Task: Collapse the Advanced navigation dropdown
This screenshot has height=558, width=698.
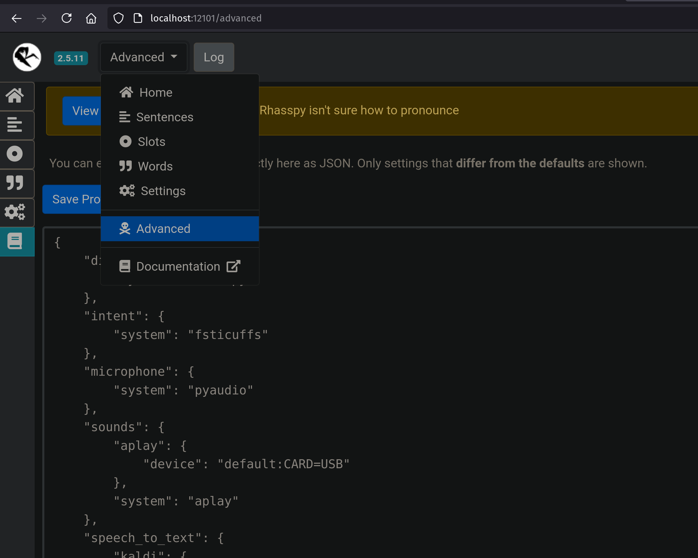Action: coord(143,57)
